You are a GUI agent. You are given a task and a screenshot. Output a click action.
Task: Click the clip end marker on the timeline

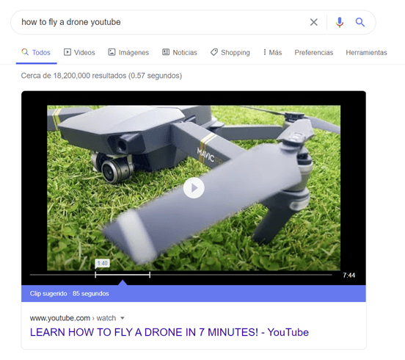150,275
